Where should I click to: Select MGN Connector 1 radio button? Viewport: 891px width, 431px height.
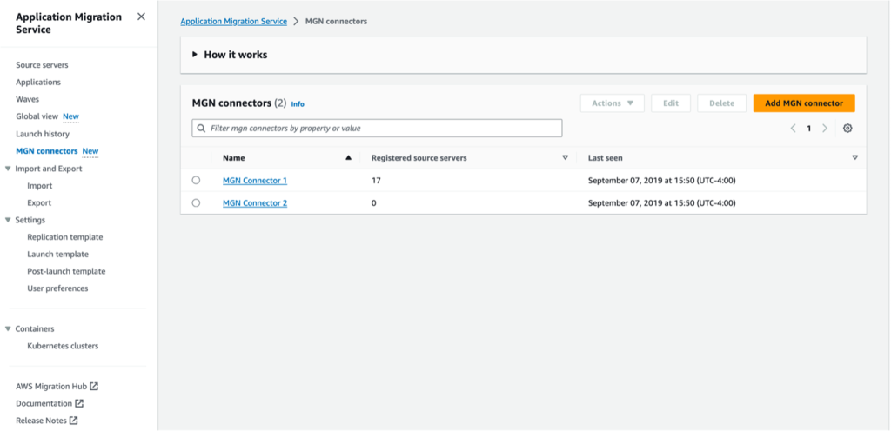[196, 181]
